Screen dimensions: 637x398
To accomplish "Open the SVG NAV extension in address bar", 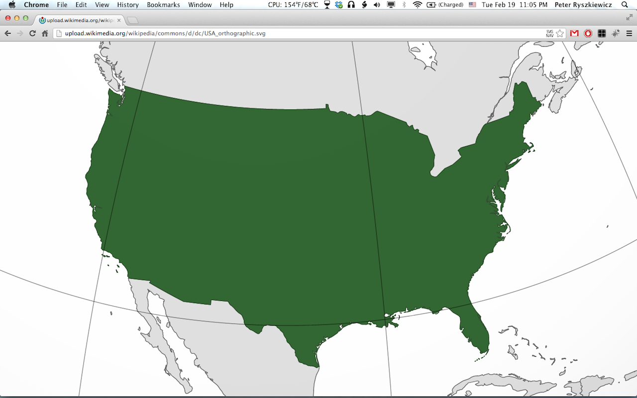I will point(550,33).
